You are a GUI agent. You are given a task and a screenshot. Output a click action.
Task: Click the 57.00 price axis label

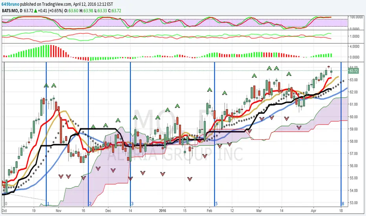point(353,154)
